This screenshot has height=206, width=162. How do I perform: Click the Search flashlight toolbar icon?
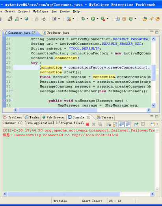click(x=151, y=19)
